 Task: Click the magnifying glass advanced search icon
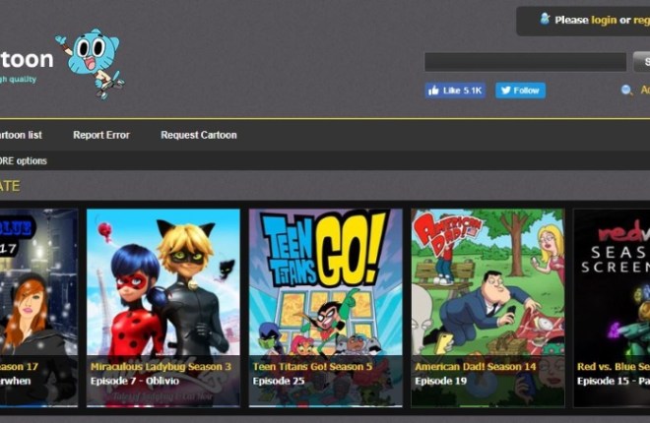(626, 91)
